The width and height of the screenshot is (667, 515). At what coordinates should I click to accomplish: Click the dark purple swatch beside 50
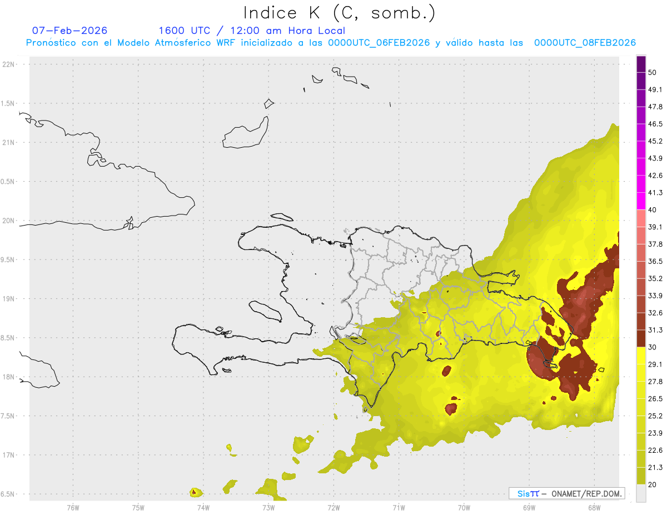tap(641, 64)
